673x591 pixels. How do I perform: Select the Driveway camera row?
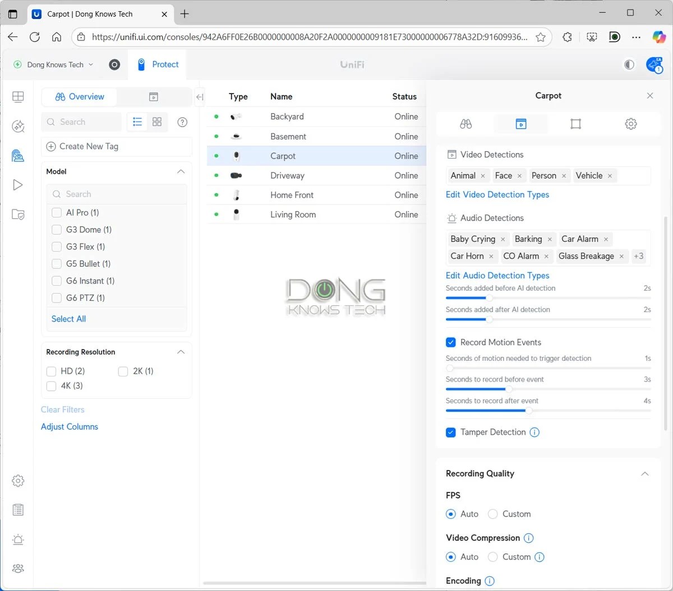[x=316, y=175]
